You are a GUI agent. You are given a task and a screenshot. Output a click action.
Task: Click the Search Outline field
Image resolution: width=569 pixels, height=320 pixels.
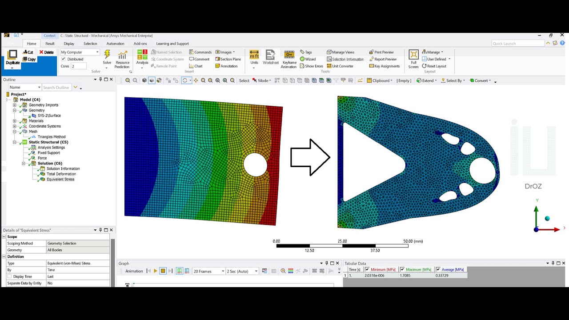(x=57, y=88)
